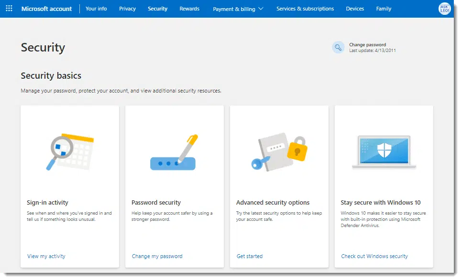Viewport: 461px width, 280px height.
Task: Click Get started under Advanced security
Action: (x=249, y=256)
